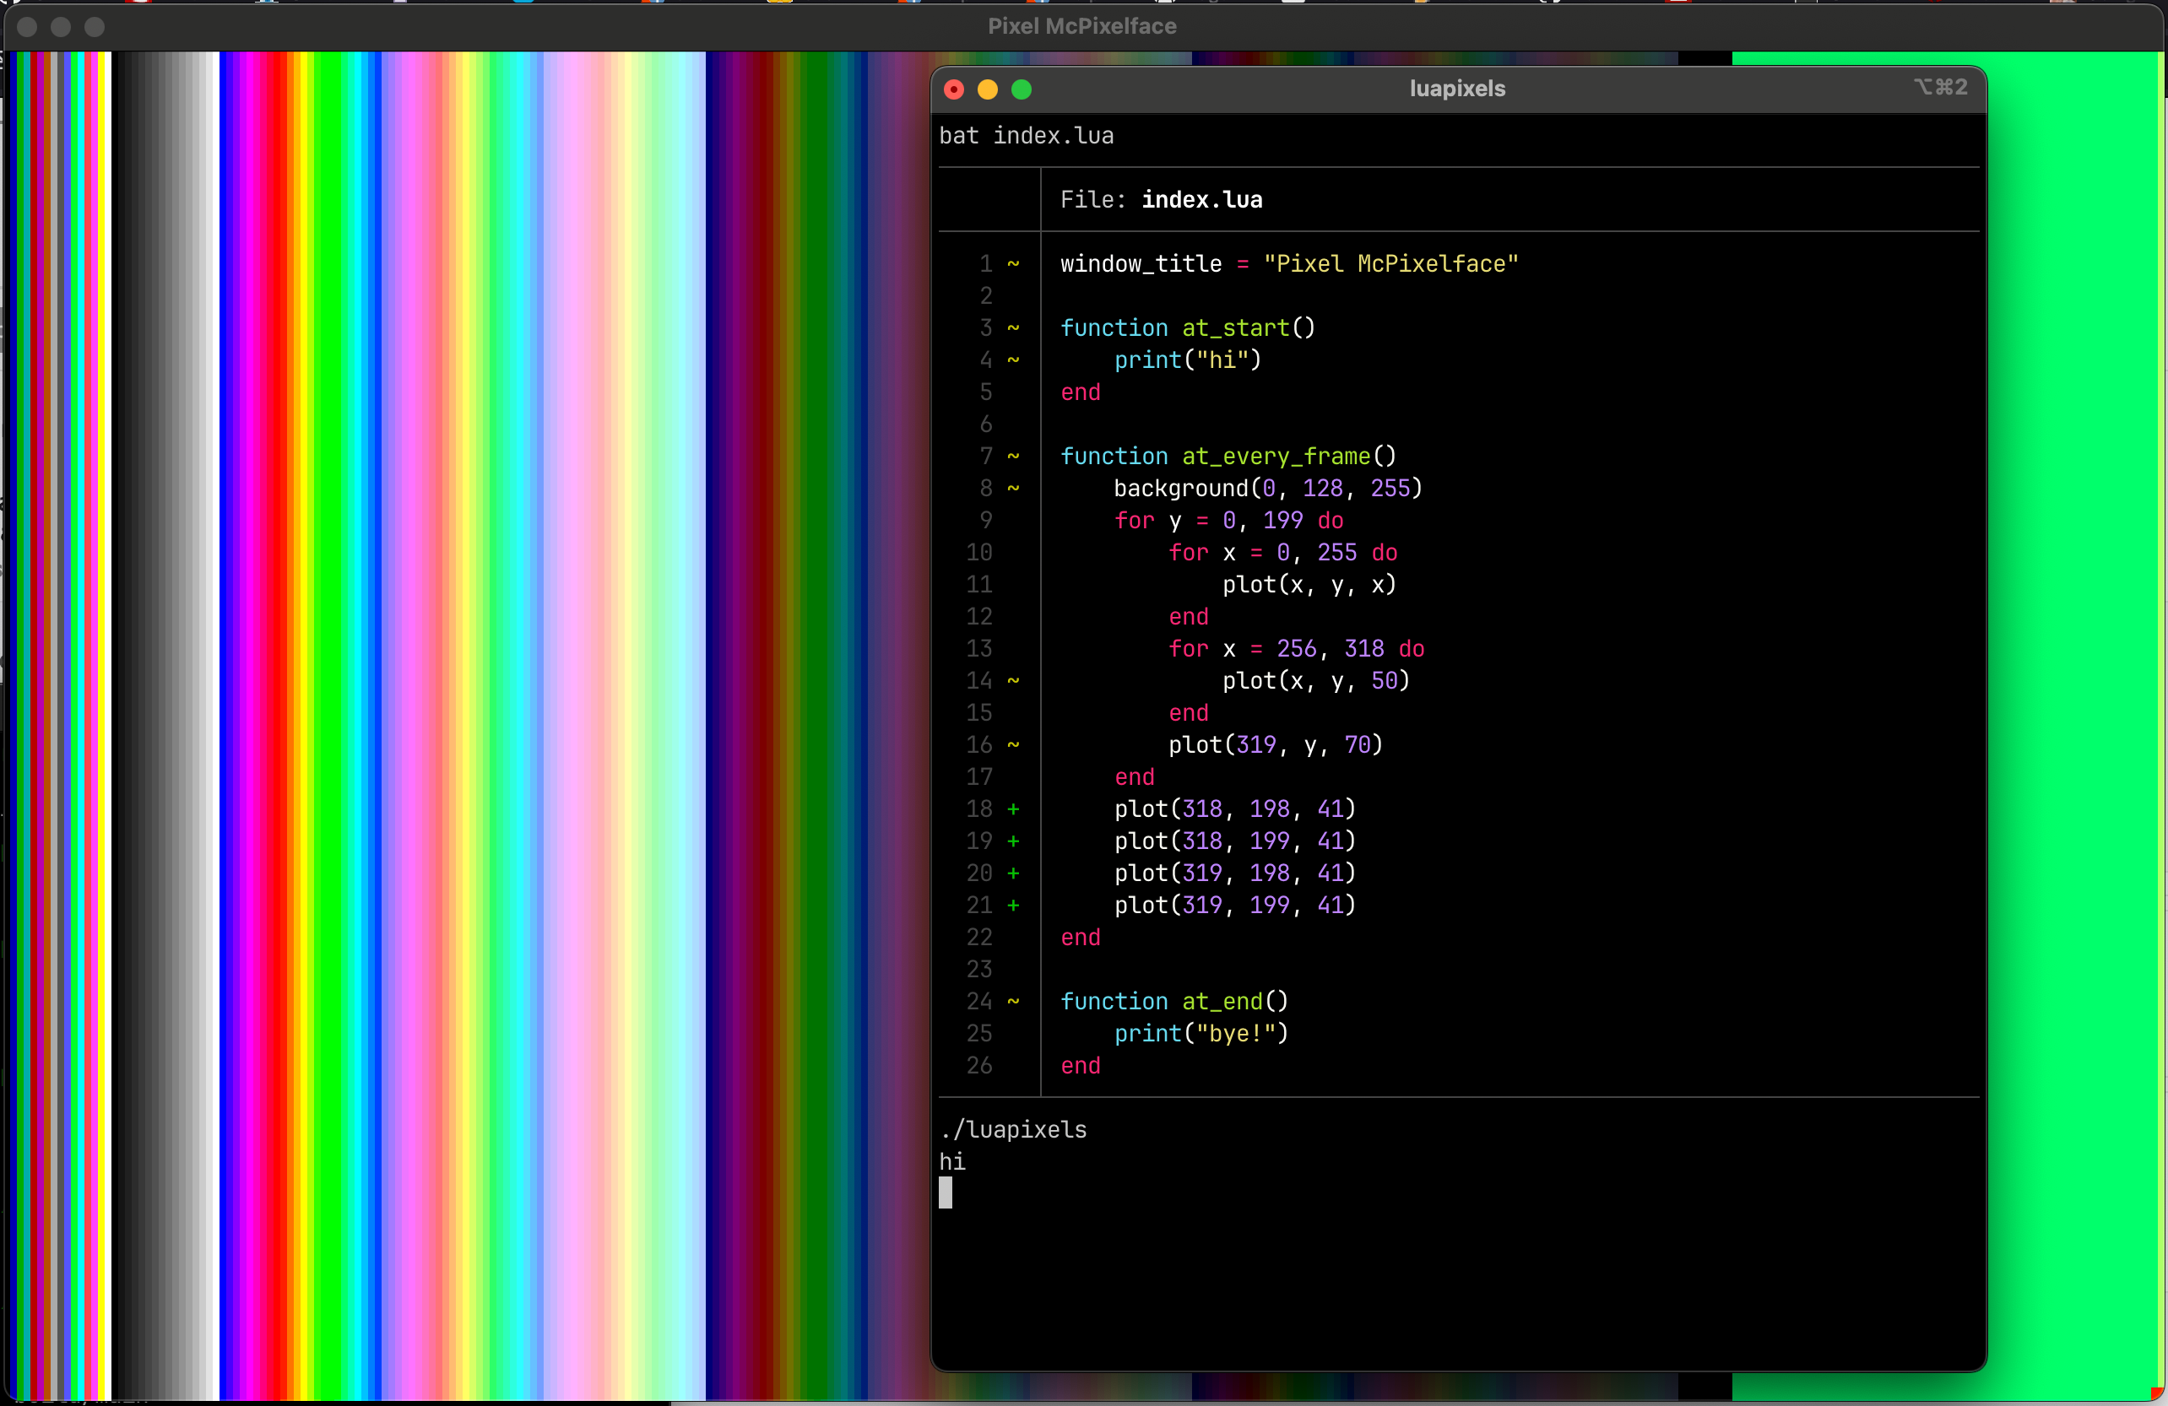Click the tilde change marker on line 1
The image size is (2168, 1406).
point(1013,264)
